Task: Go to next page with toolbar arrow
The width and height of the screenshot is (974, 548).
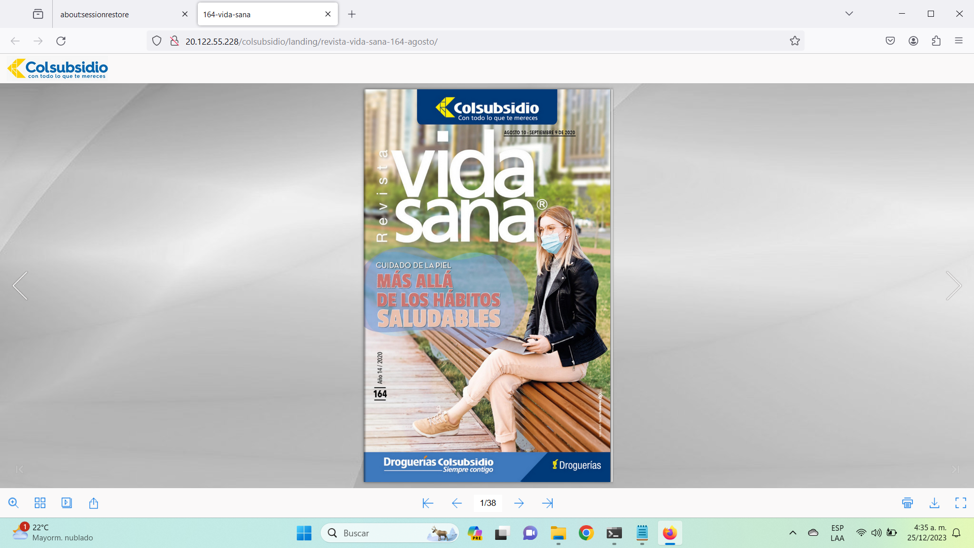Action: 518,503
